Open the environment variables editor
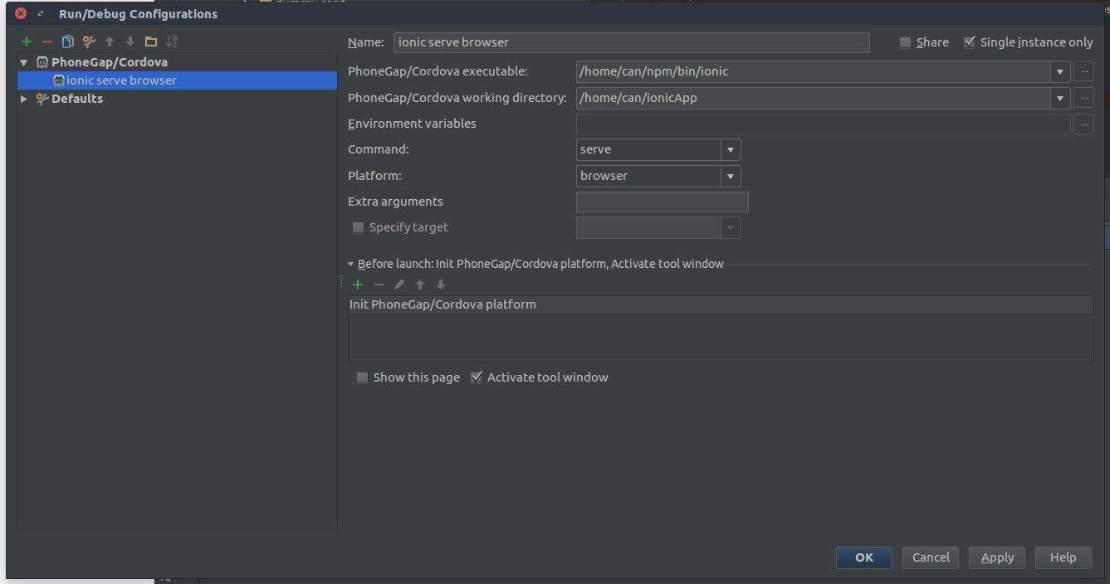Screen dimensions: 1110x584 [x=1084, y=124]
